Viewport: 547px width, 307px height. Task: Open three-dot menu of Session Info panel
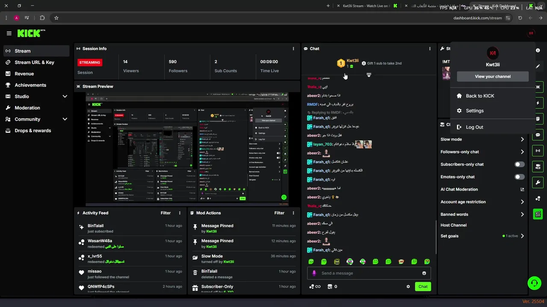click(293, 49)
